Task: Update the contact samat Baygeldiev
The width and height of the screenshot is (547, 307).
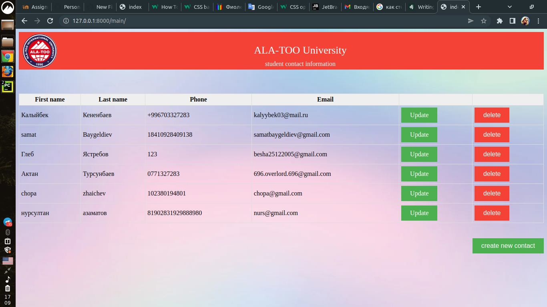Action: 419,135
